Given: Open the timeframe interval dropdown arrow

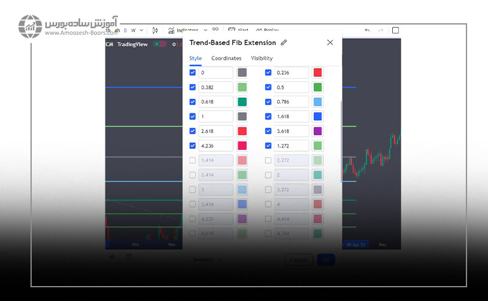Looking at the screenshot, I should [141, 30].
